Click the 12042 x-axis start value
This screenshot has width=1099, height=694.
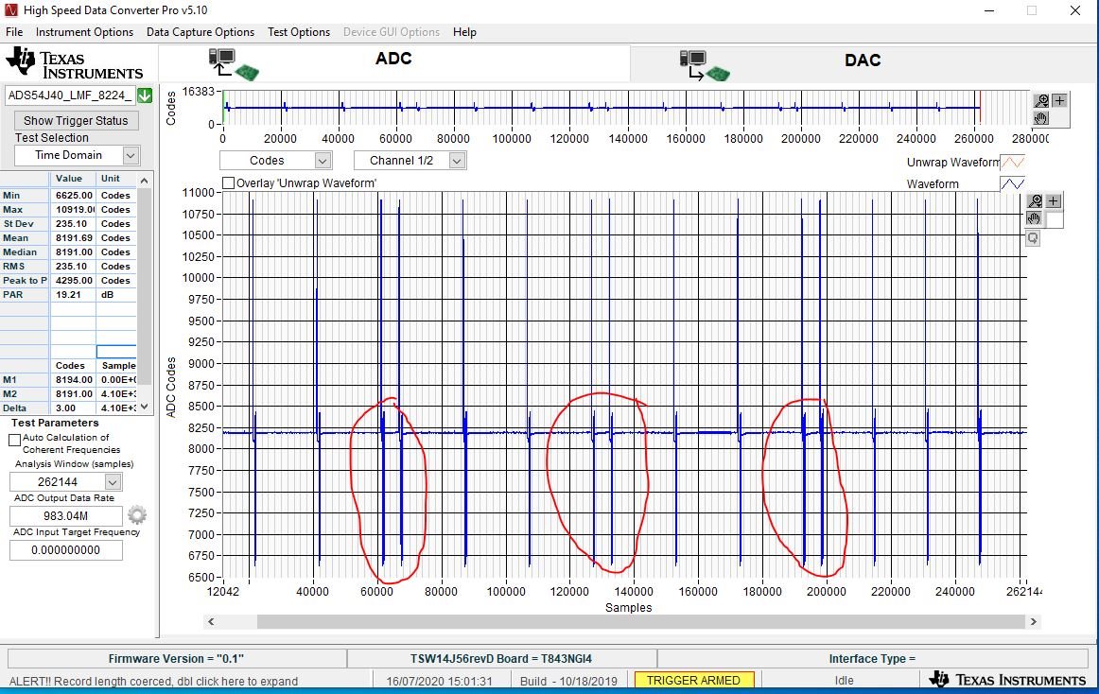pos(223,592)
